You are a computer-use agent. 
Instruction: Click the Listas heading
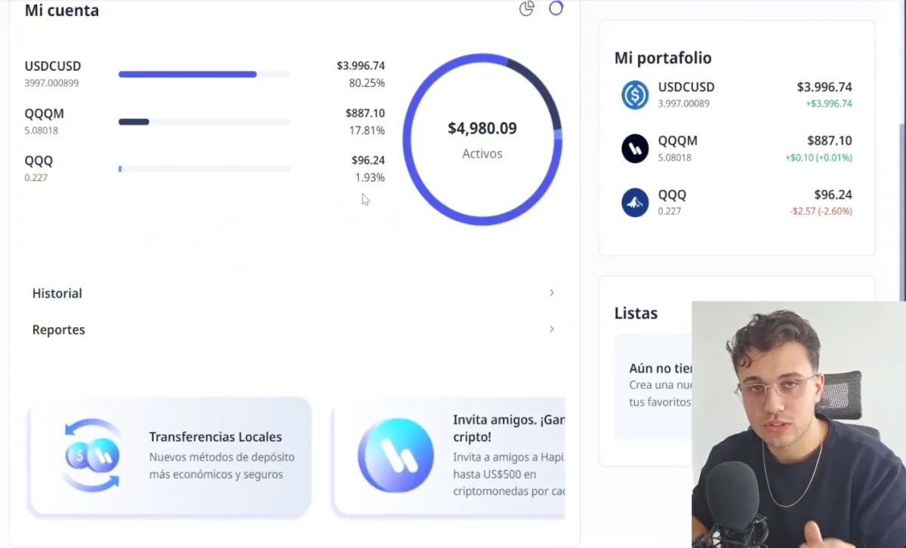tap(636, 313)
